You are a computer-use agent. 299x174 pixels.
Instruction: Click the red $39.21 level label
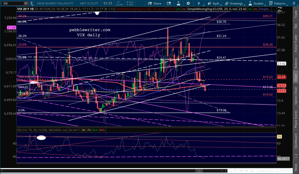point(268,16)
